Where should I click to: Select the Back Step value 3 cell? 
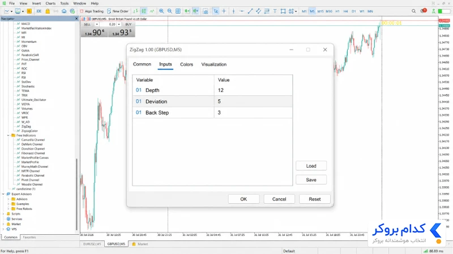[x=253, y=112]
